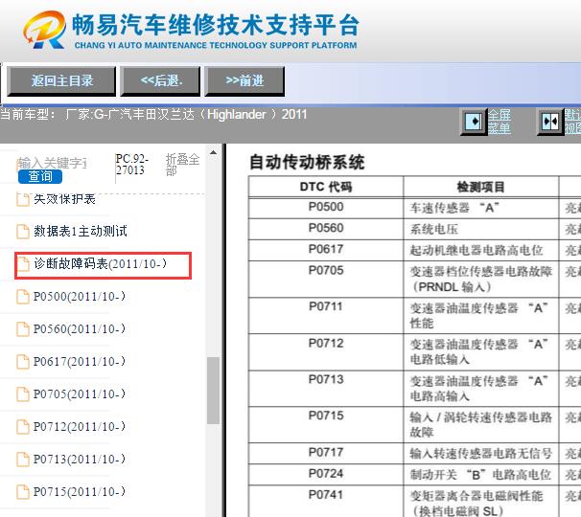Image resolution: width=581 pixels, height=517 pixels.
Task: Open P0705(2011/10-) tree entry
Action: pyautogui.click(x=80, y=394)
